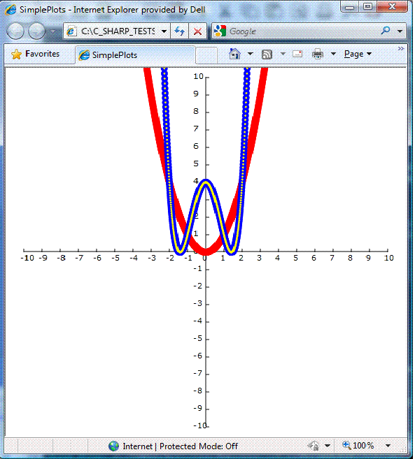Click the RSS feeds icon
415x459 pixels.
tap(267, 54)
